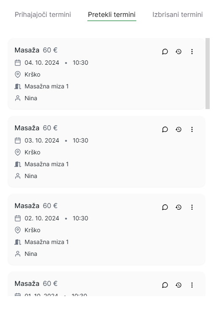The height and width of the screenshot is (310, 219).
Task: Click the location pin icon next to Krško in first card
Action: [x=18, y=74]
